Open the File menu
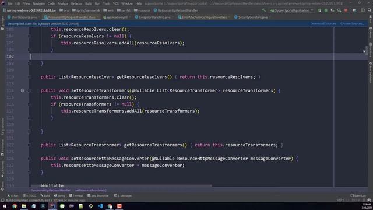This screenshot has height=210, width=373. 10,3
